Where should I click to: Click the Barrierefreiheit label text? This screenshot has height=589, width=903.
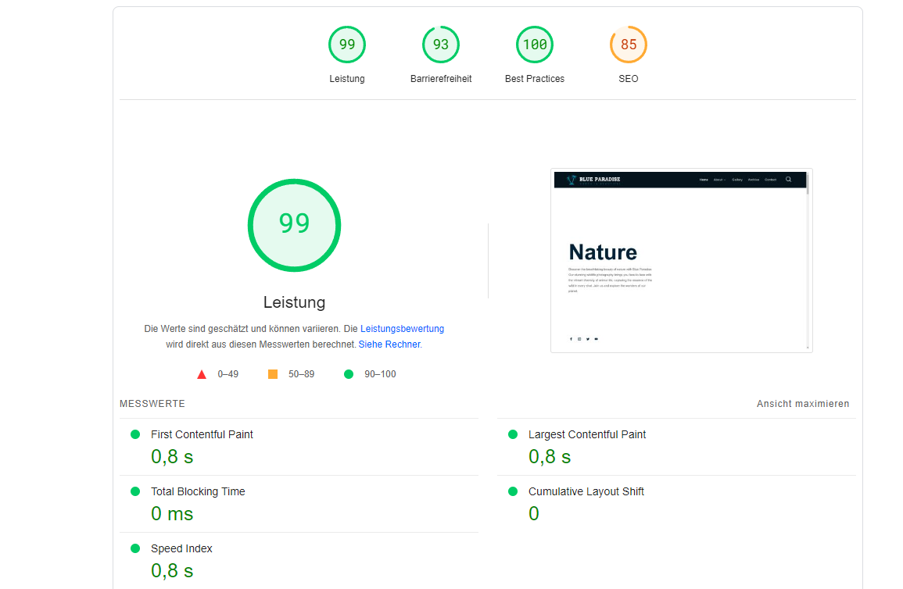click(441, 79)
